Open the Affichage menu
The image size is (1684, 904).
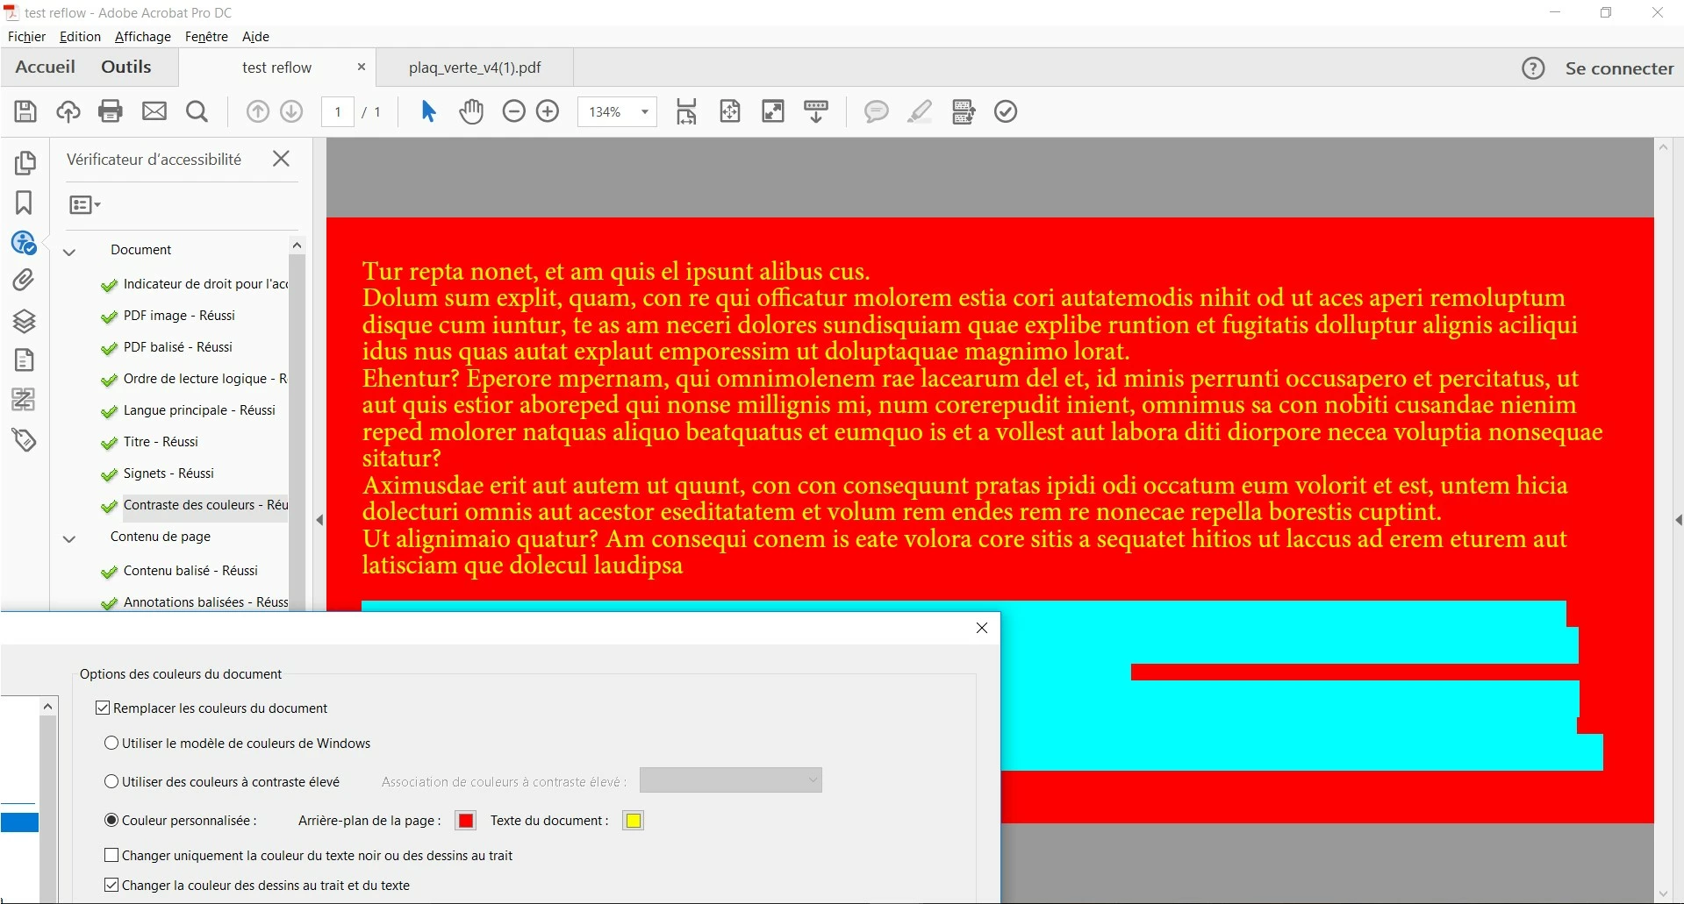(x=143, y=36)
